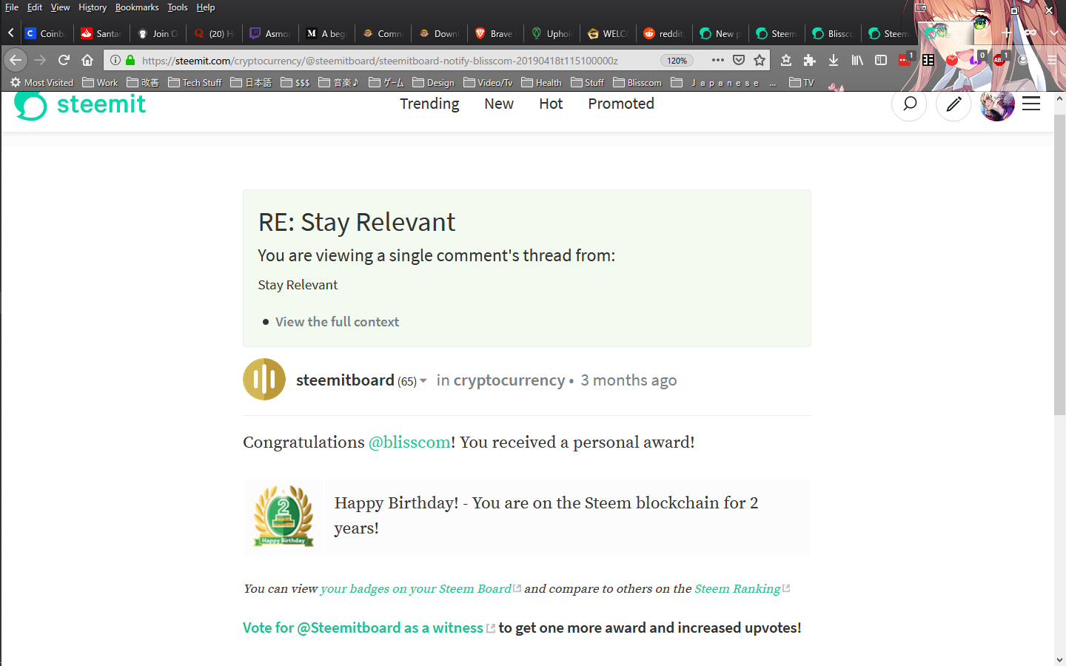Open the Firefox downloads panel
1066x666 pixels.
pos(834,61)
